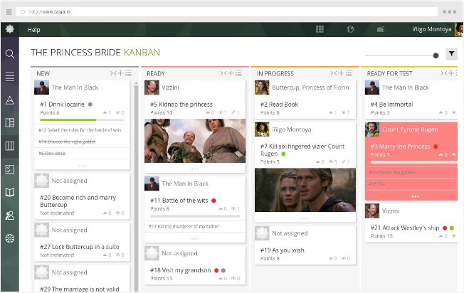464x293 pixels.
Task: Expand the dots below Kidnap the princess image
Action: coord(195,168)
